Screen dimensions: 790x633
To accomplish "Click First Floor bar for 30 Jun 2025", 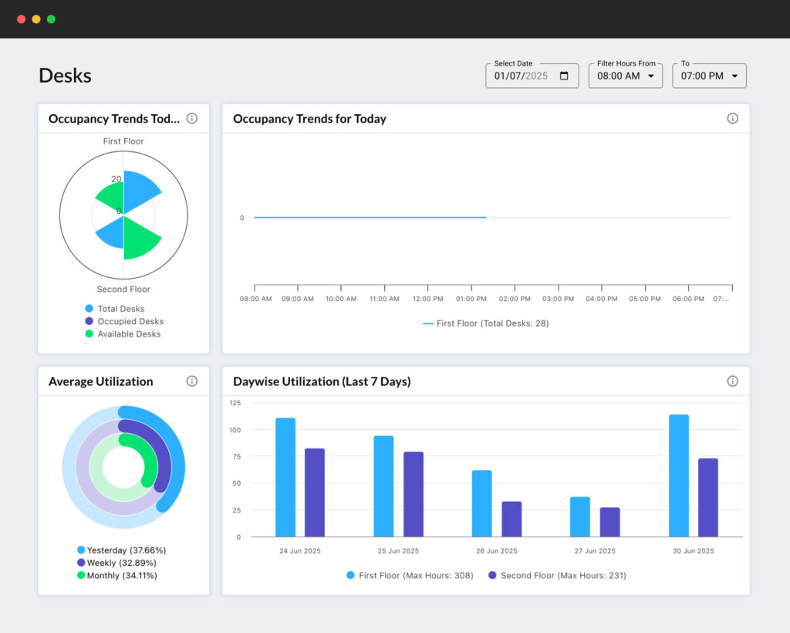I will (679, 476).
